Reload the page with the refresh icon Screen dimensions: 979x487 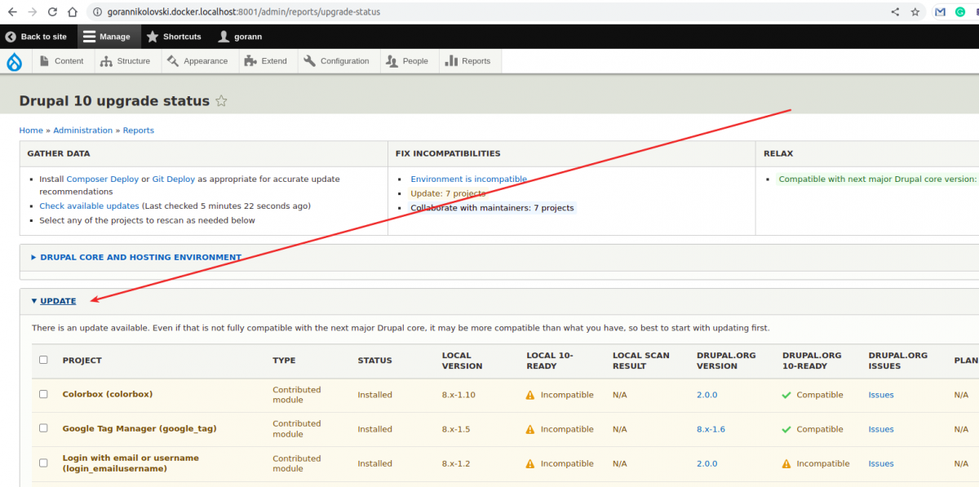[x=53, y=12]
